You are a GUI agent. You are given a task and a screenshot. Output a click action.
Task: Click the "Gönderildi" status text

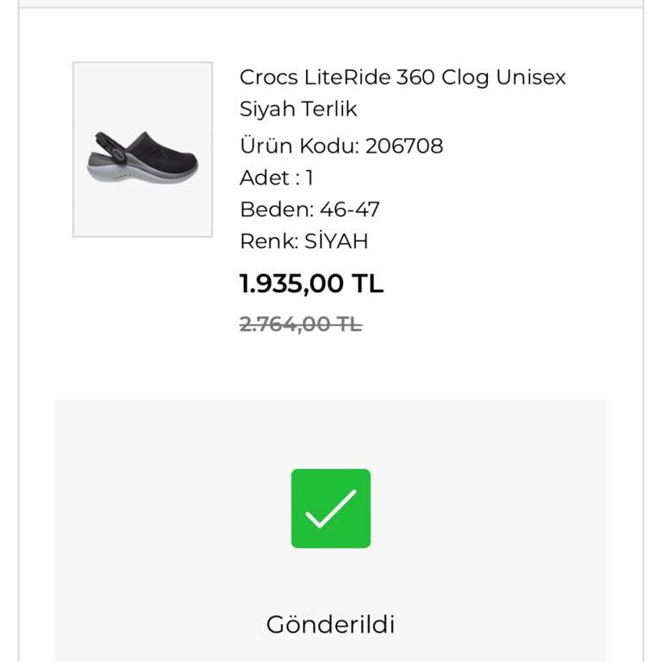[330, 624]
